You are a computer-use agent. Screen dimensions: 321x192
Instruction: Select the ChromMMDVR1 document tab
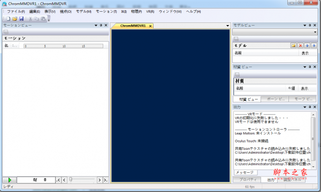point(133,26)
